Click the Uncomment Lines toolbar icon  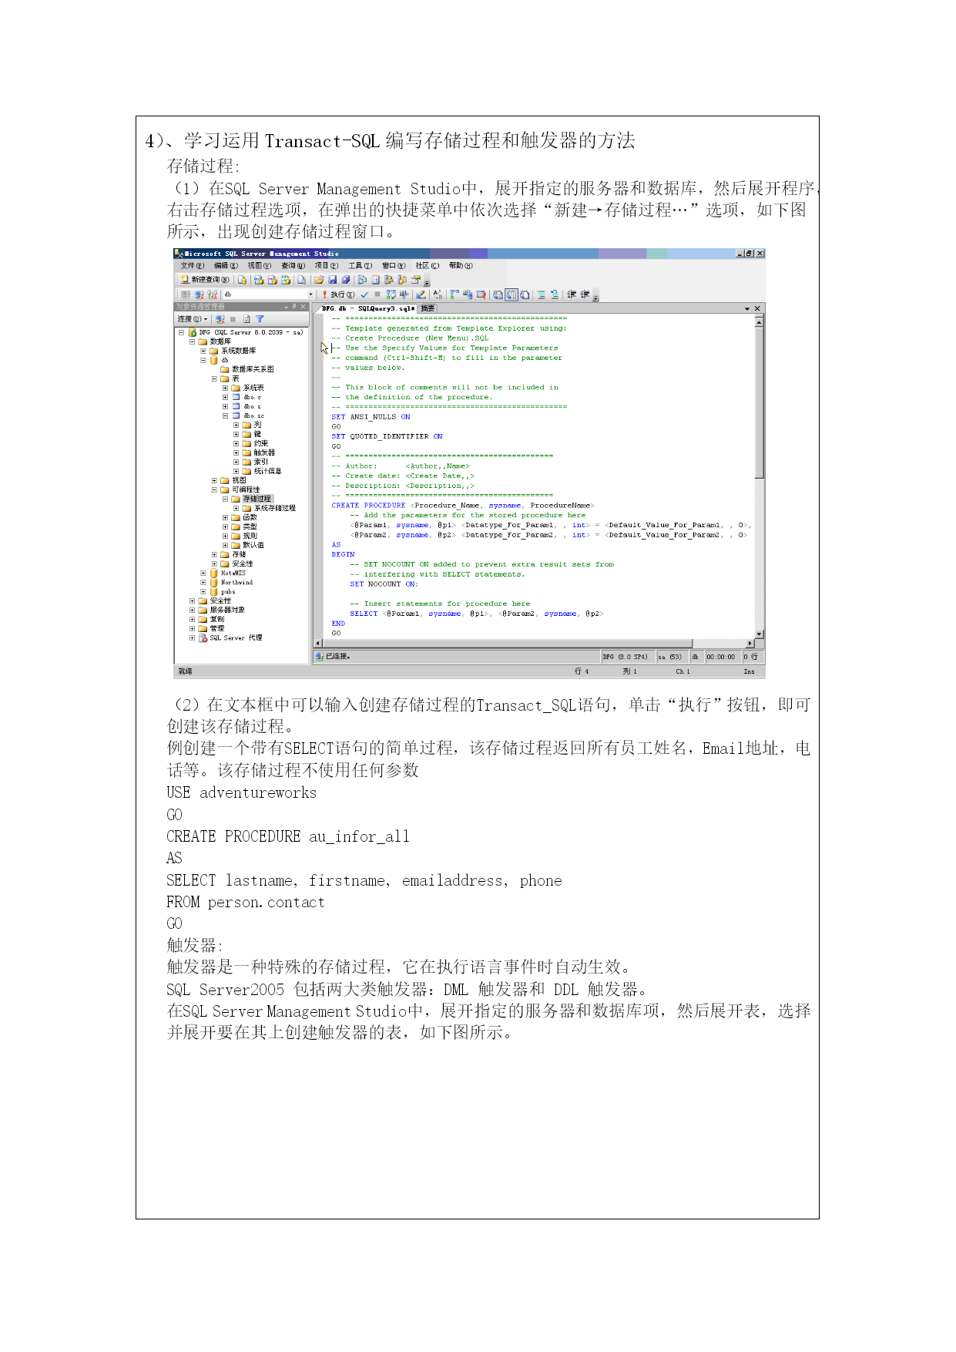tap(554, 294)
